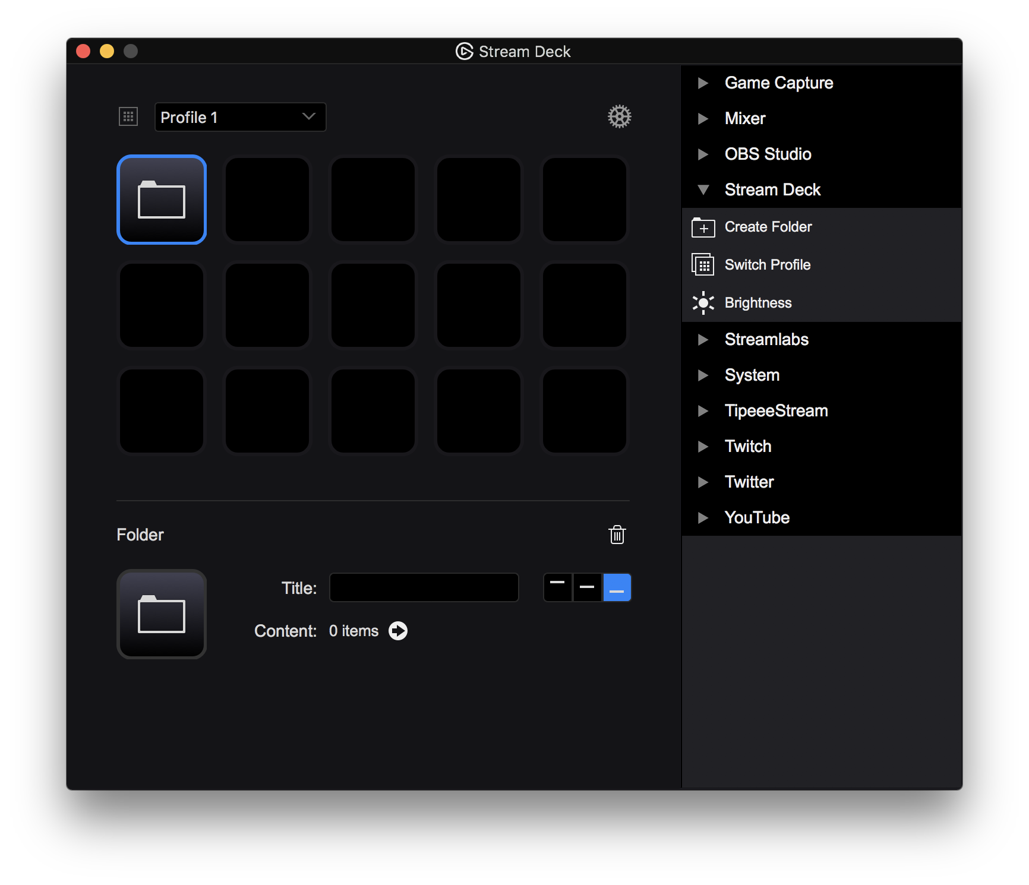The image size is (1029, 885).
Task: Expand the Twitter category
Action: click(x=703, y=482)
